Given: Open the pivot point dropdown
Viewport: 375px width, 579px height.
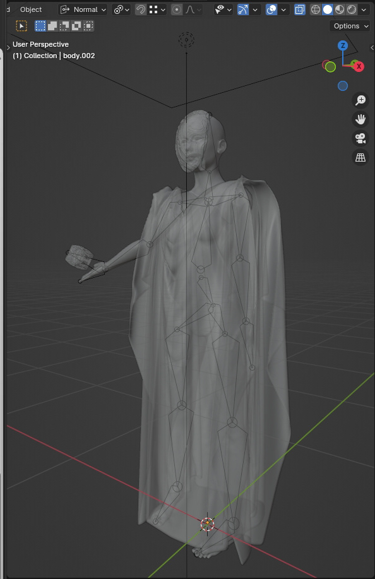Looking at the screenshot, I should (x=121, y=9).
